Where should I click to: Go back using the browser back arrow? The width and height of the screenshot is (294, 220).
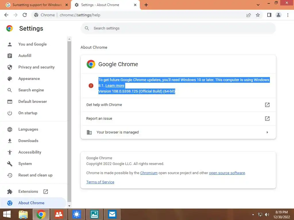pyautogui.click(x=6, y=15)
